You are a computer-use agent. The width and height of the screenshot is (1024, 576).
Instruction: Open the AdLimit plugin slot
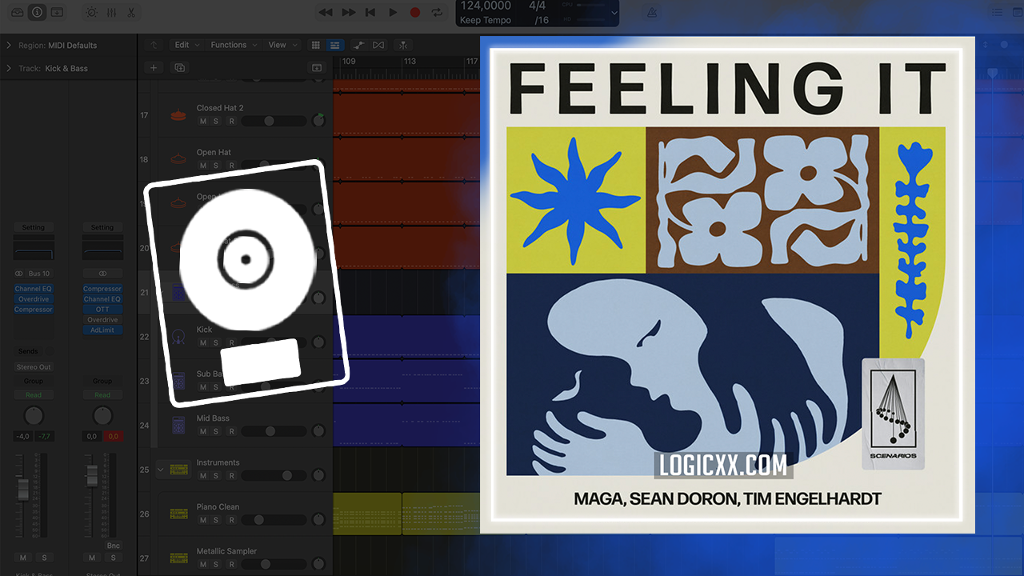102,330
